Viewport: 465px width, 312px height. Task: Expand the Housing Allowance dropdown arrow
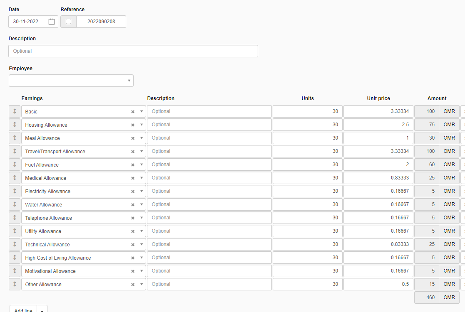[142, 125]
